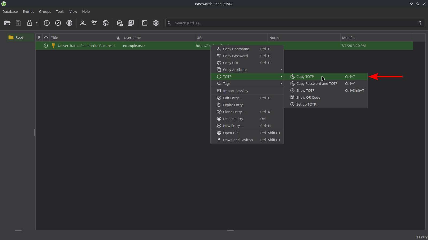
Task: Choose Expire Entry from context menu
Action: [247, 105]
